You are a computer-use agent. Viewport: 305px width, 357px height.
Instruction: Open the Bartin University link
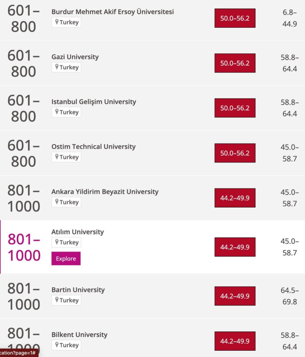78,290
